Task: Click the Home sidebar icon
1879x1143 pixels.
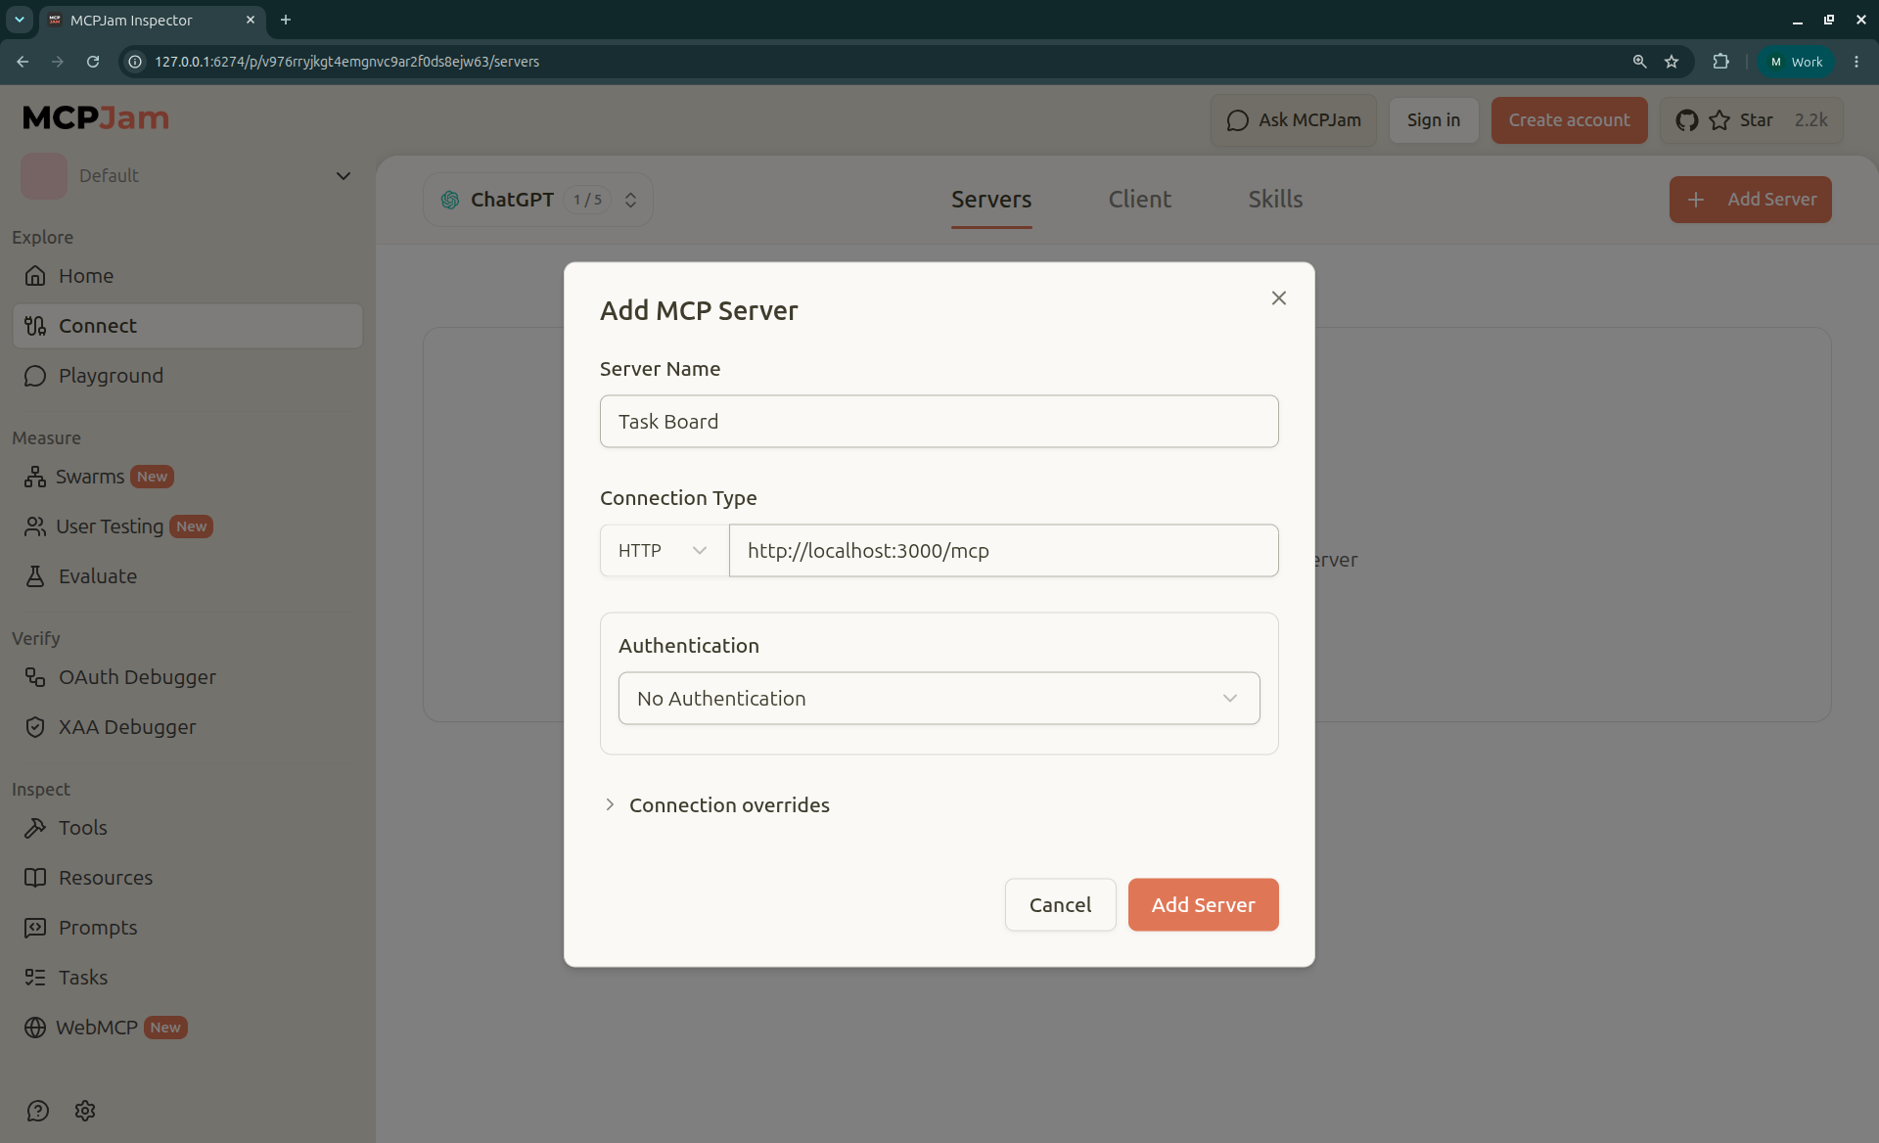Action: tap(35, 276)
